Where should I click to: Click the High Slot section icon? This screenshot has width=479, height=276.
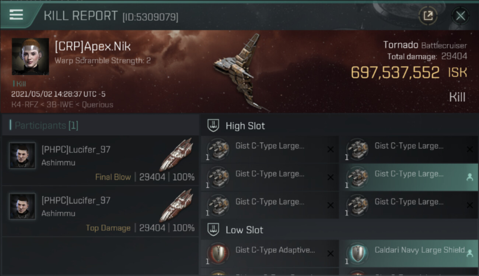click(x=213, y=125)
